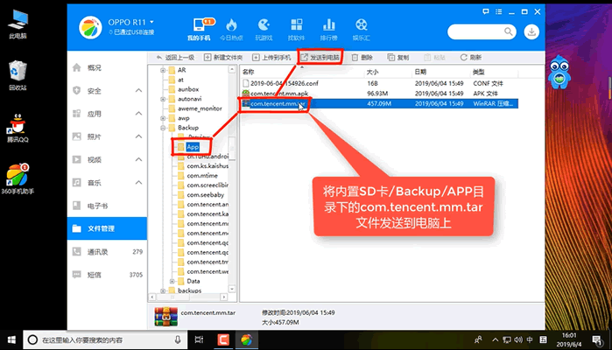
Task: Click the Windows Start button
Action: click(11, 339)
